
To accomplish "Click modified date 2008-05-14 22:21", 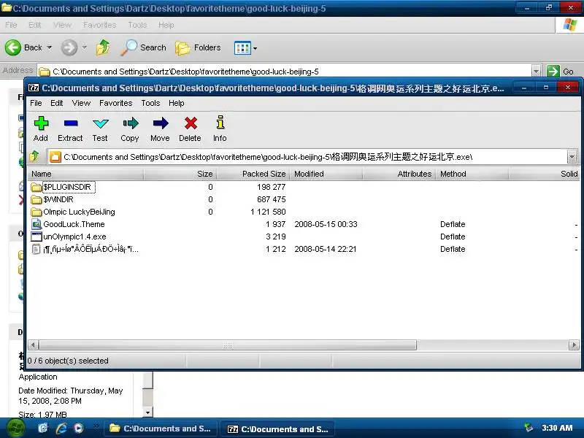I will coord(325,249).
